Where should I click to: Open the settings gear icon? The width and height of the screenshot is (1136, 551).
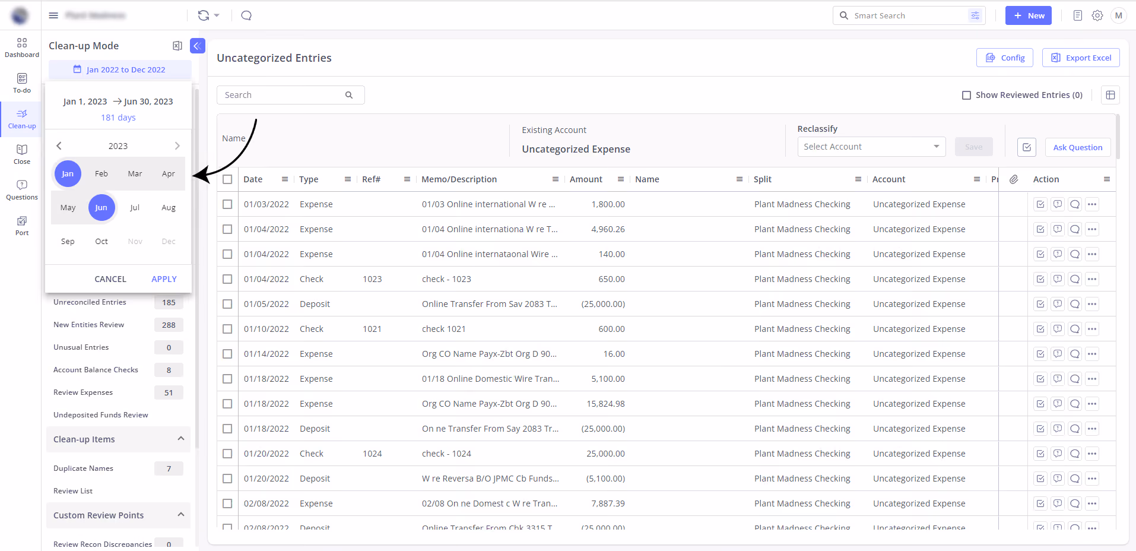pyautogui.click(x=1097, y=15)
